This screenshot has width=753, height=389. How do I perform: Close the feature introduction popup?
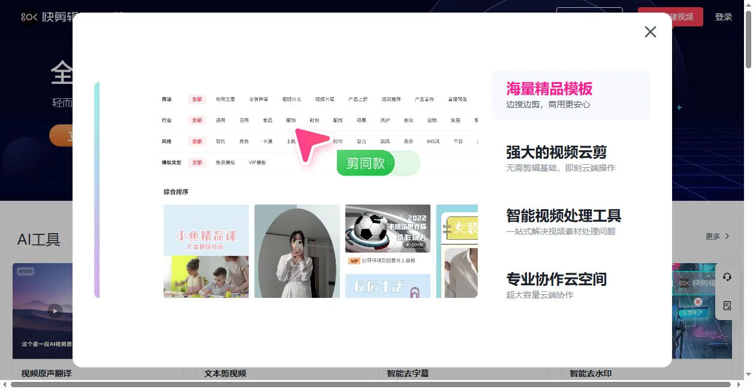(650, 32)
